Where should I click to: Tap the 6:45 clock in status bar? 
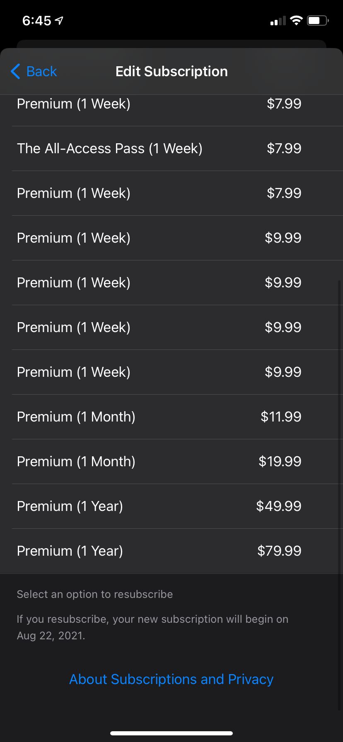[x=36, y=20]
